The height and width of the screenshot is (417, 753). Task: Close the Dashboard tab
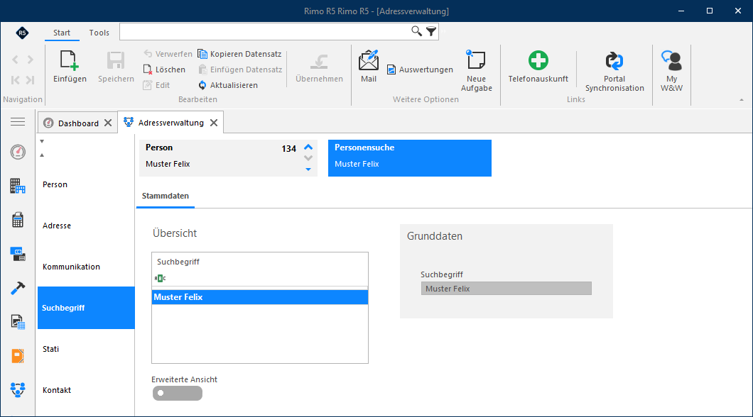pos(108,123)
